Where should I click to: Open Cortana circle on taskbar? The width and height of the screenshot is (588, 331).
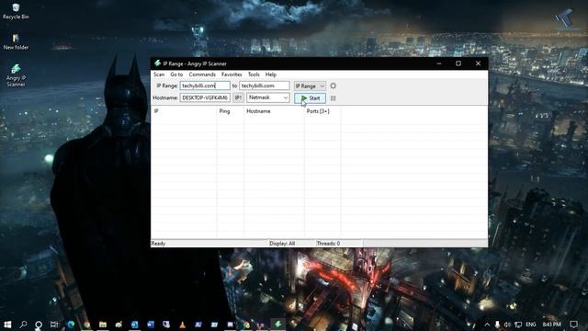[39, 325]
